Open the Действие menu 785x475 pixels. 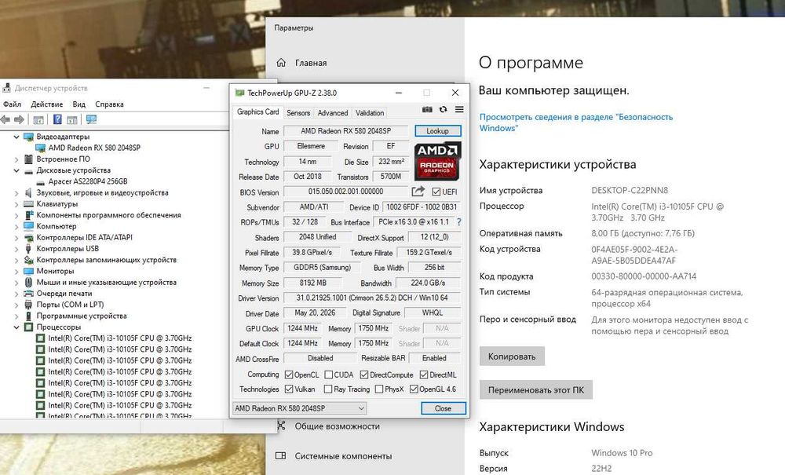(47, 104)
